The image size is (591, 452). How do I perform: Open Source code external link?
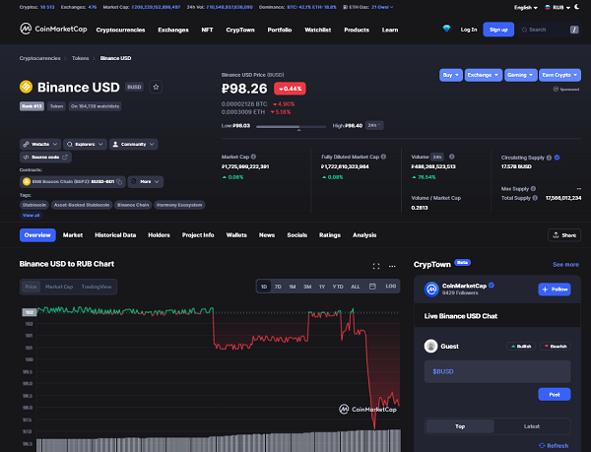pyautogui.click(x=45, y=158)
